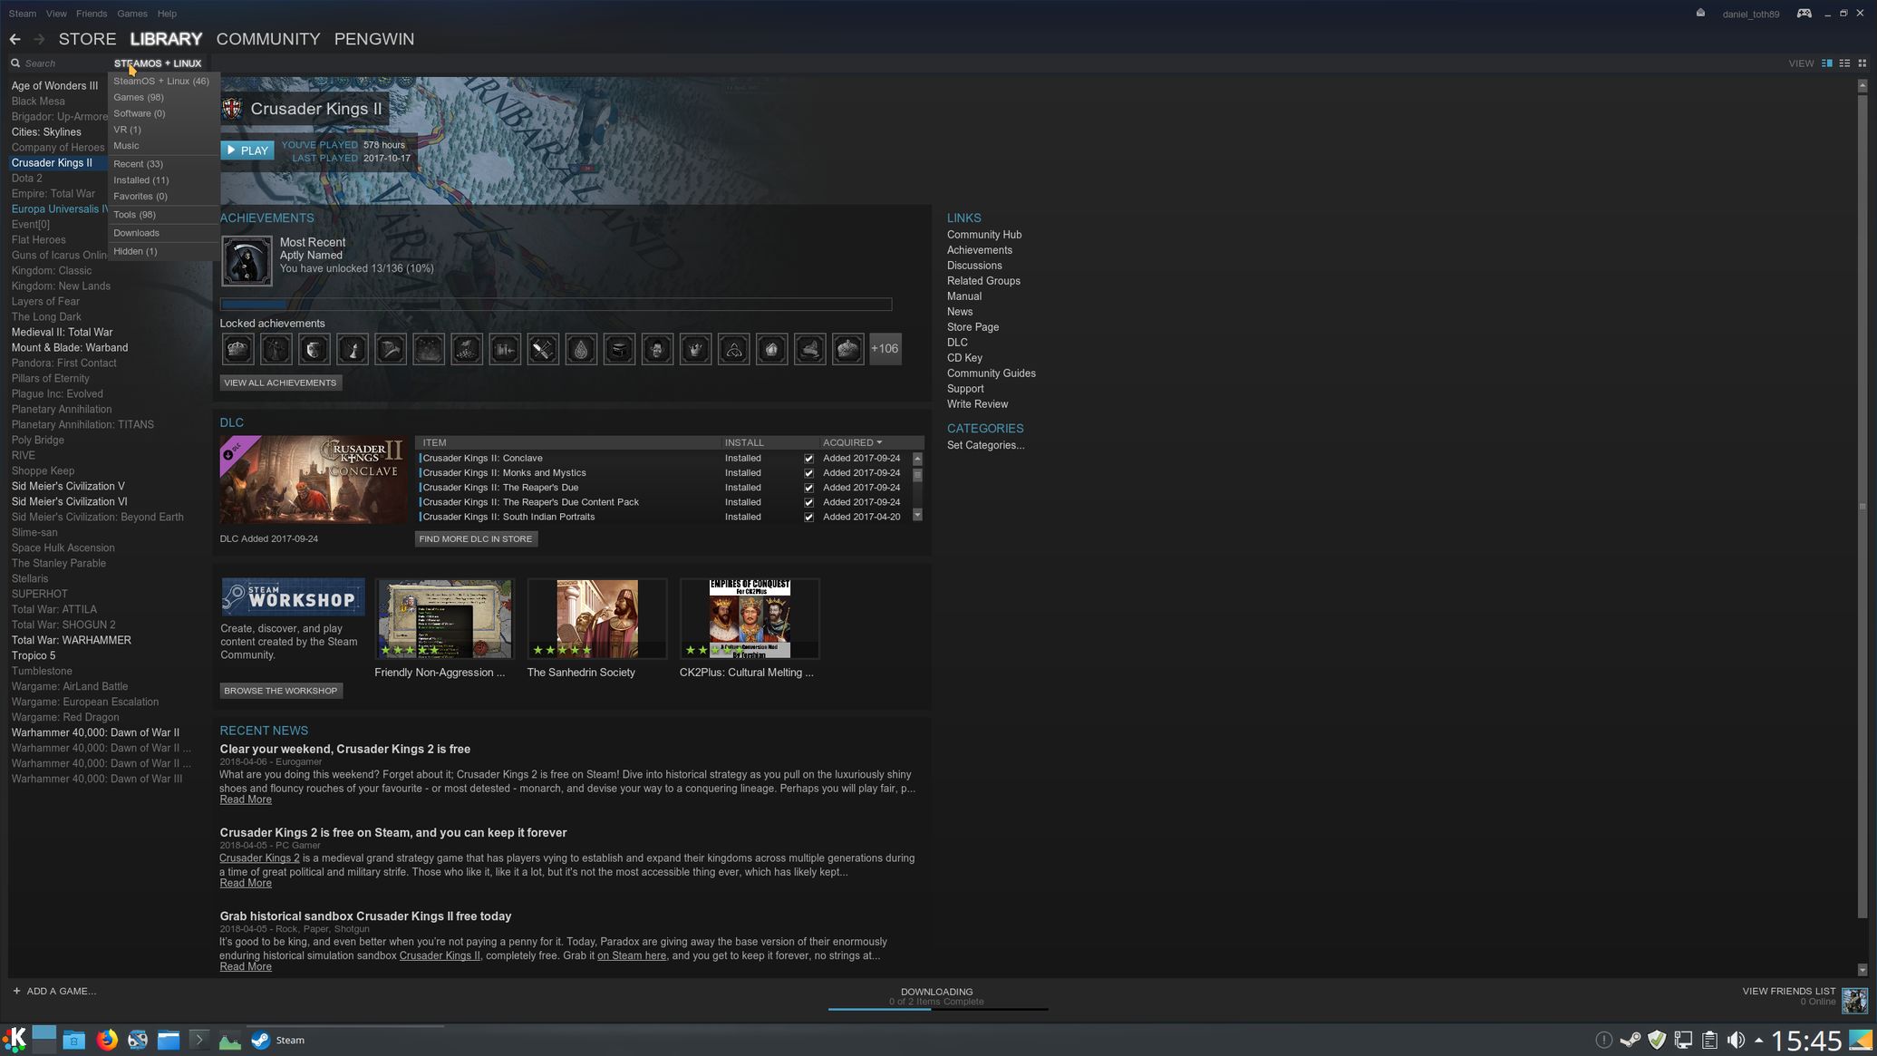Click VIEW ALL ACHIEVEMENTS button
Viewport: 1877px width, 1056px height.
click(x=280, y=383)
